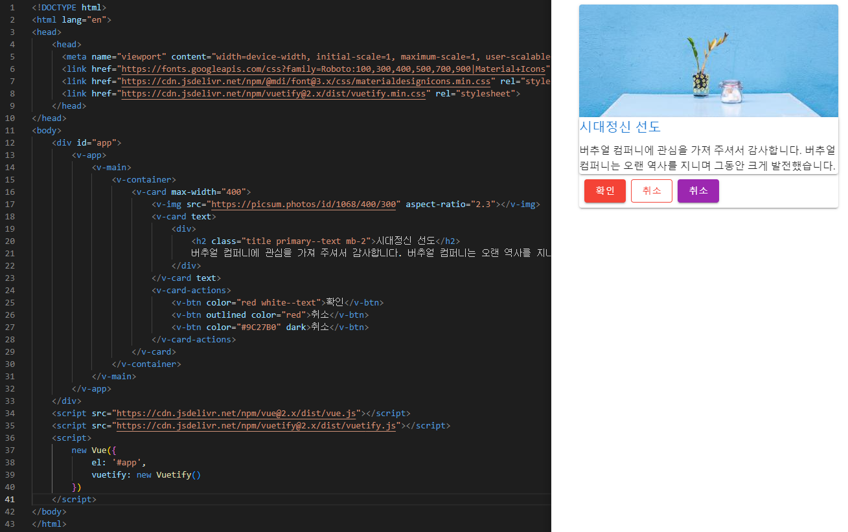Click the </v-container> closing tag

coord(146,364)
